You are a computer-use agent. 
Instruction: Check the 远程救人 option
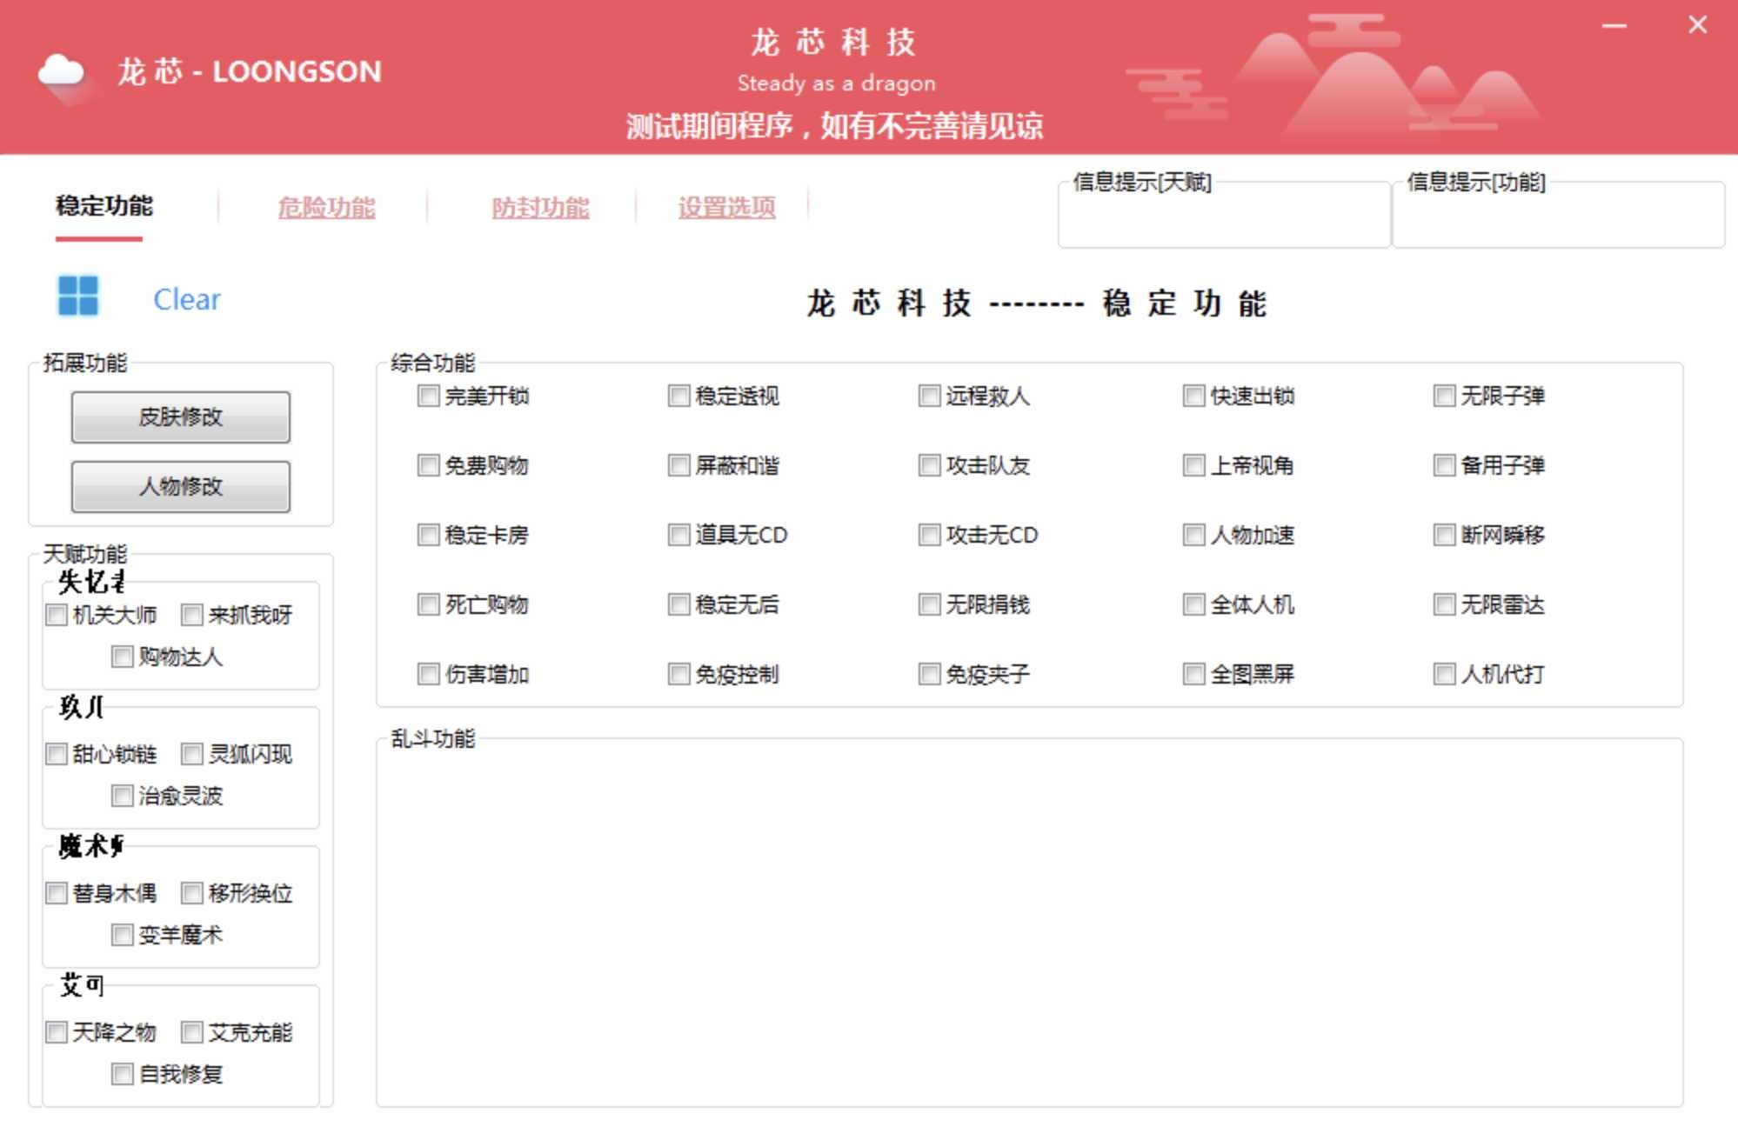(929, 397)
